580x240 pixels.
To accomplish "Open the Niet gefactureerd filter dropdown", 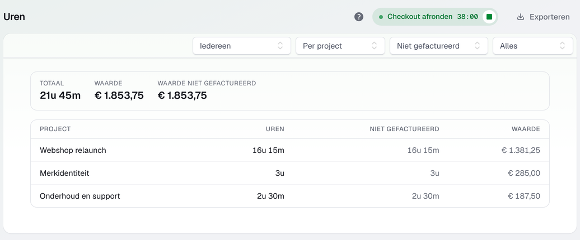I will tap(439, 46).
